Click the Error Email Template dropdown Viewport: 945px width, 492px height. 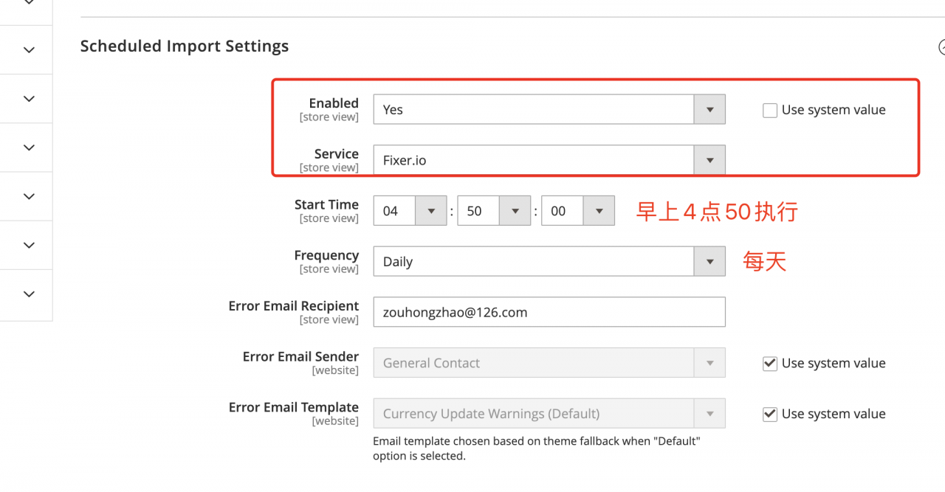click(x=549, y=414)
